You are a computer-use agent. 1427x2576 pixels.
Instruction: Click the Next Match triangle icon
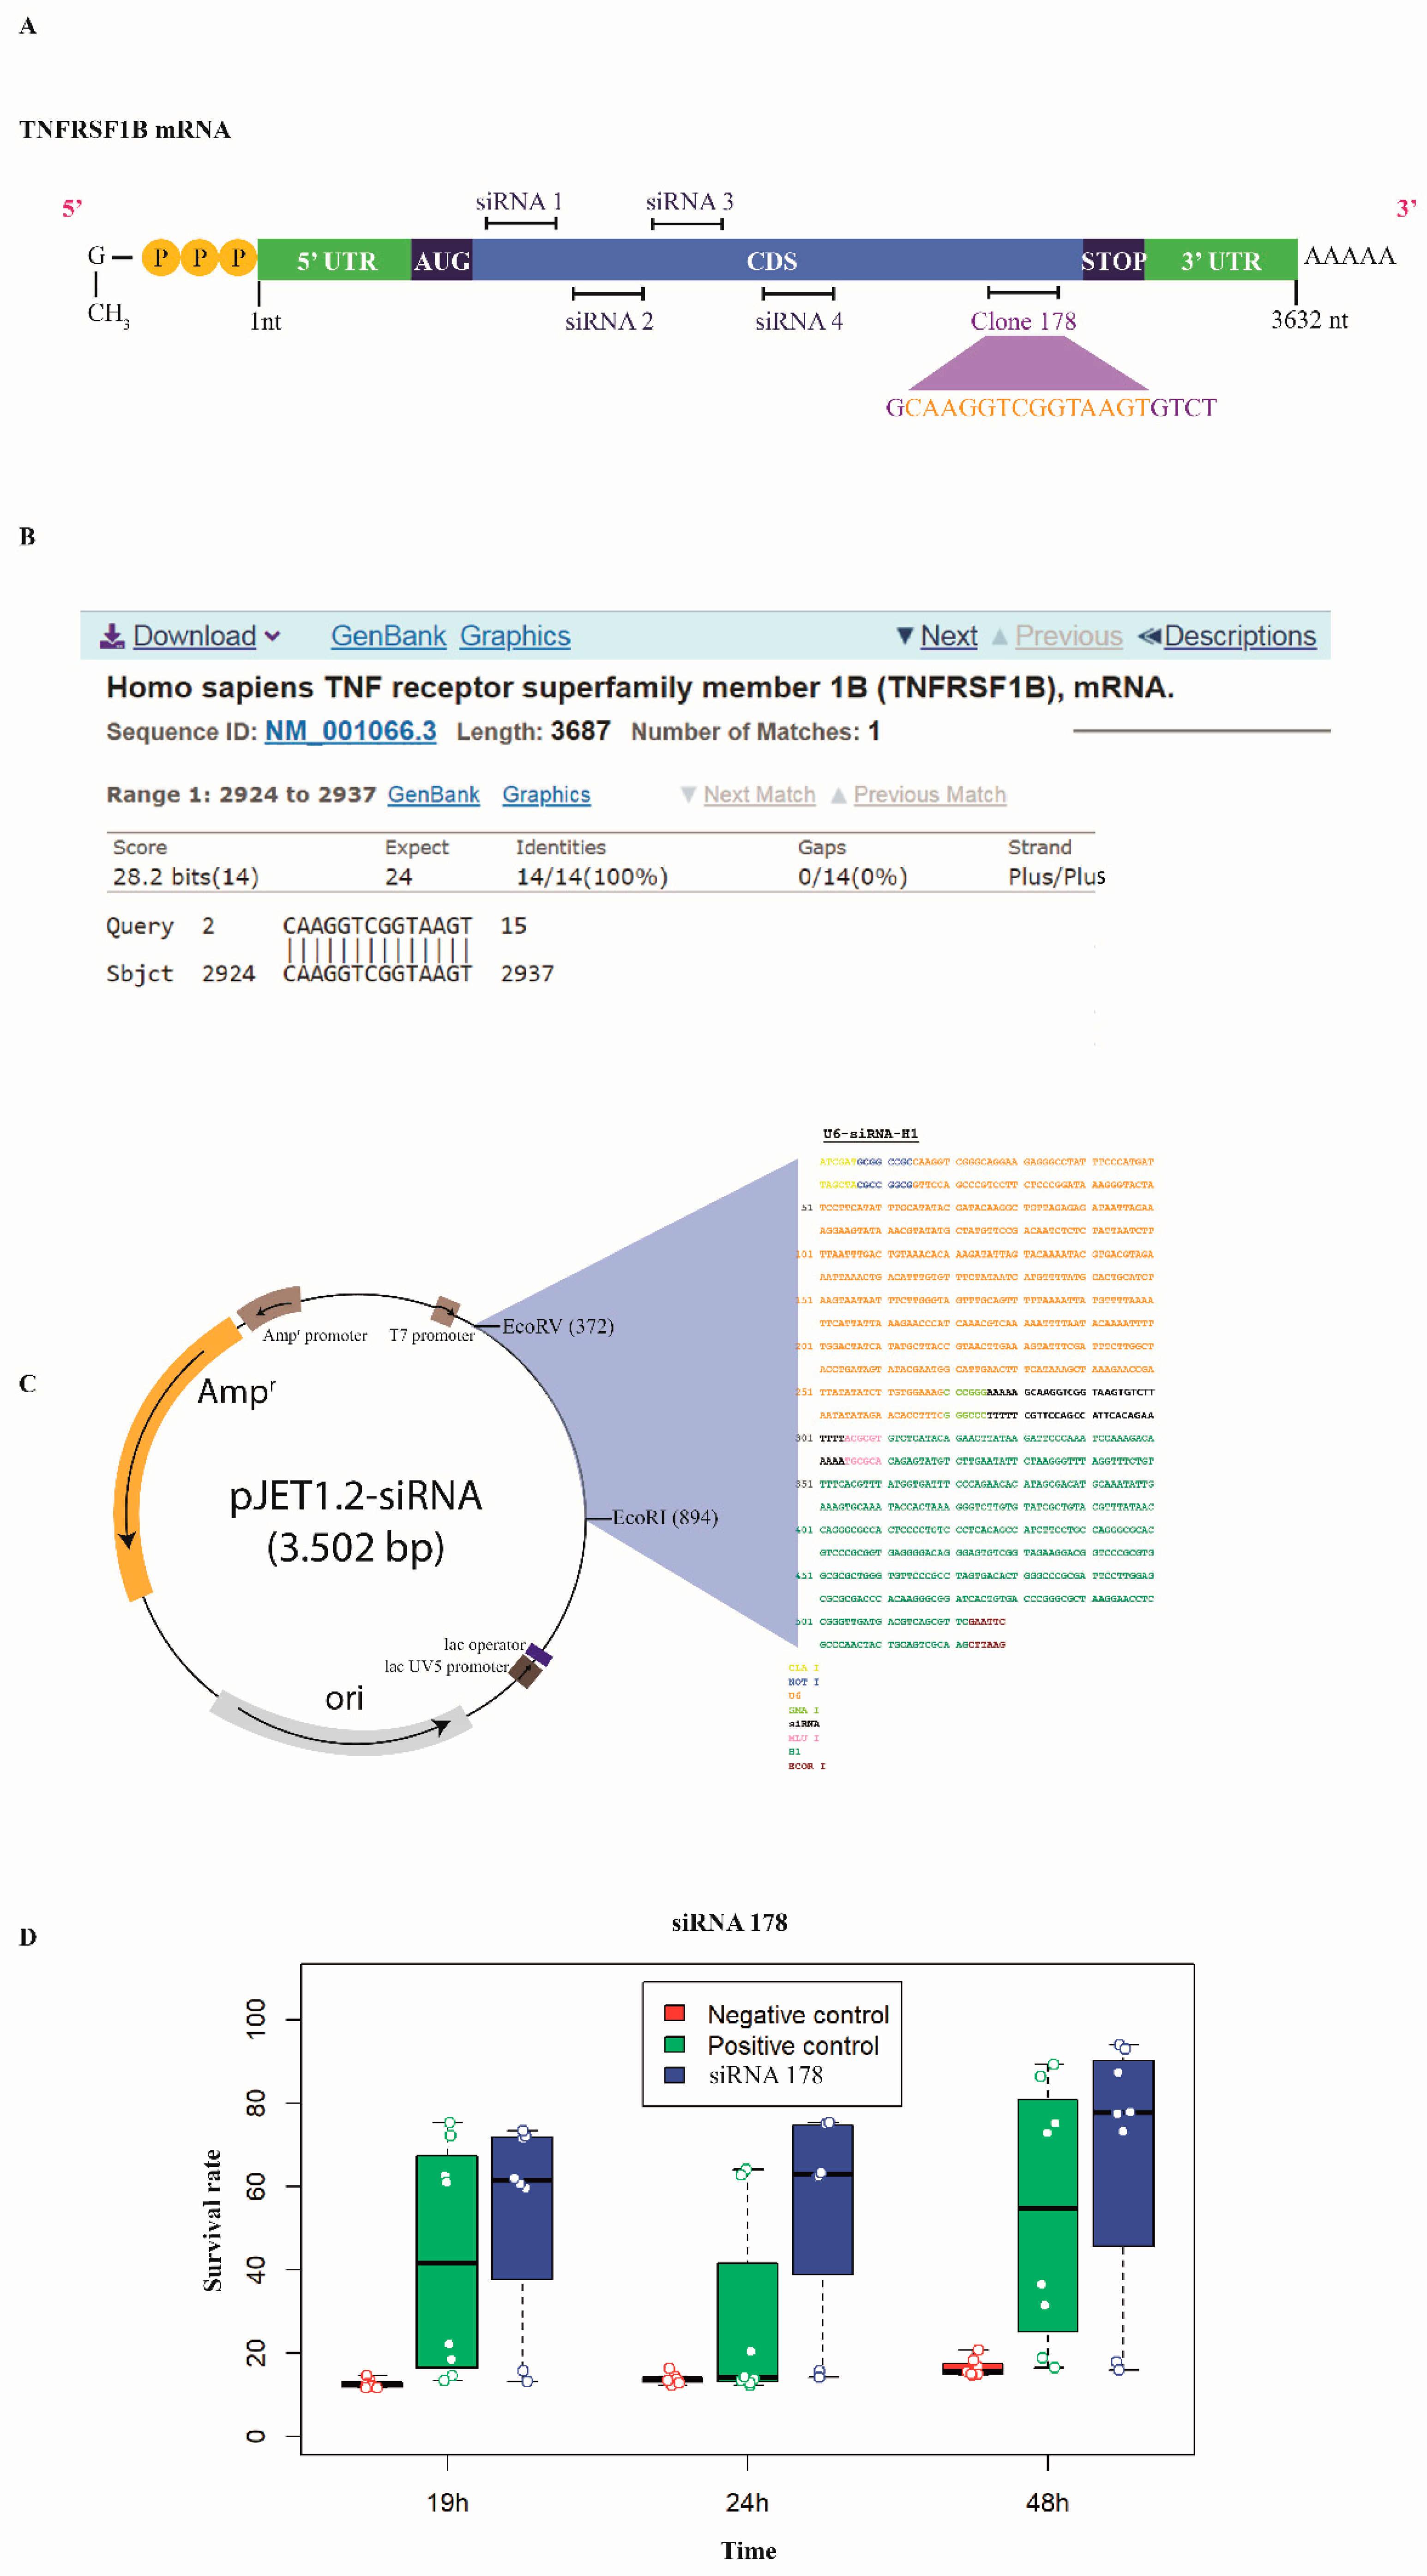tap(688, 794)
